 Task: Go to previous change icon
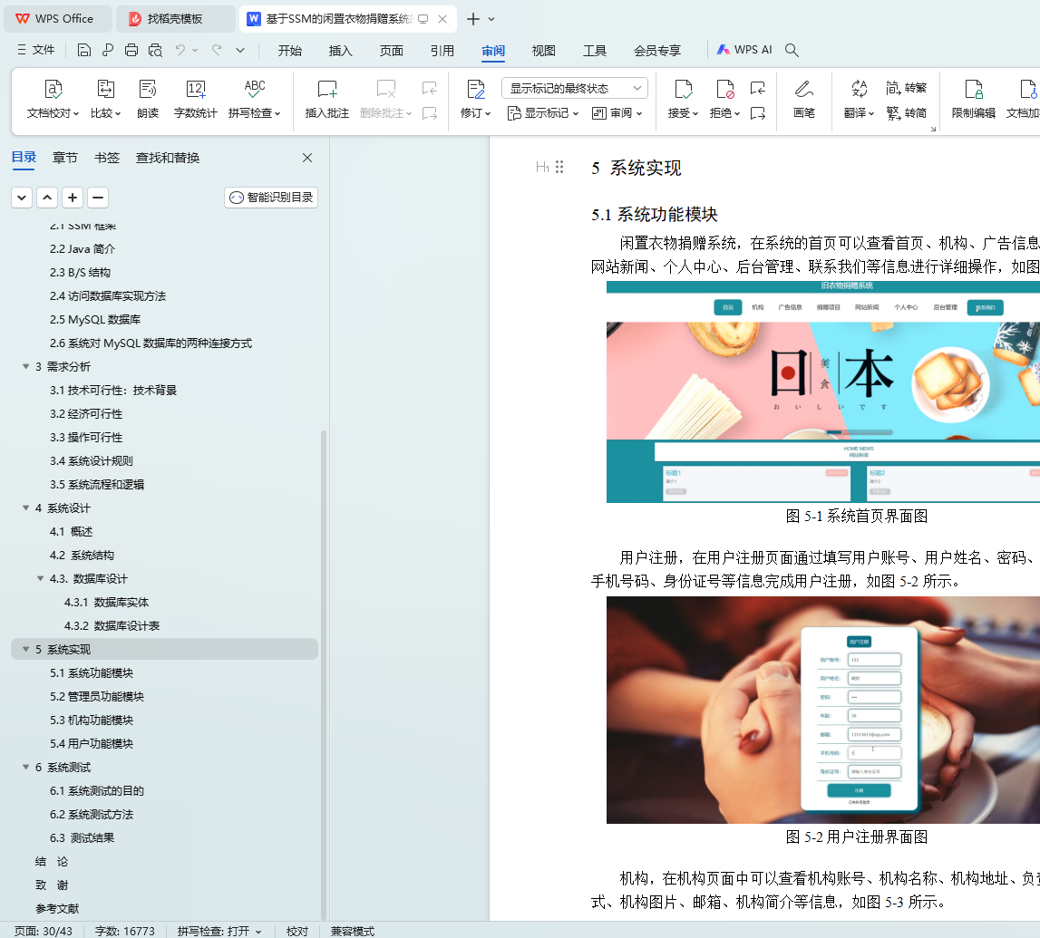(757, 88)
